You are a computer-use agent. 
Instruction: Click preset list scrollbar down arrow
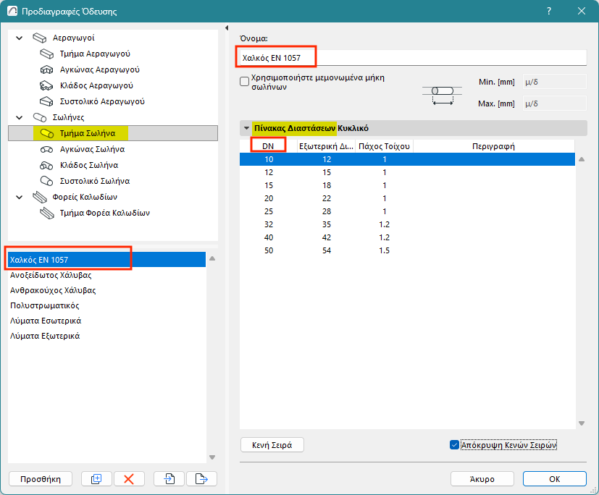tap(212, 457)
